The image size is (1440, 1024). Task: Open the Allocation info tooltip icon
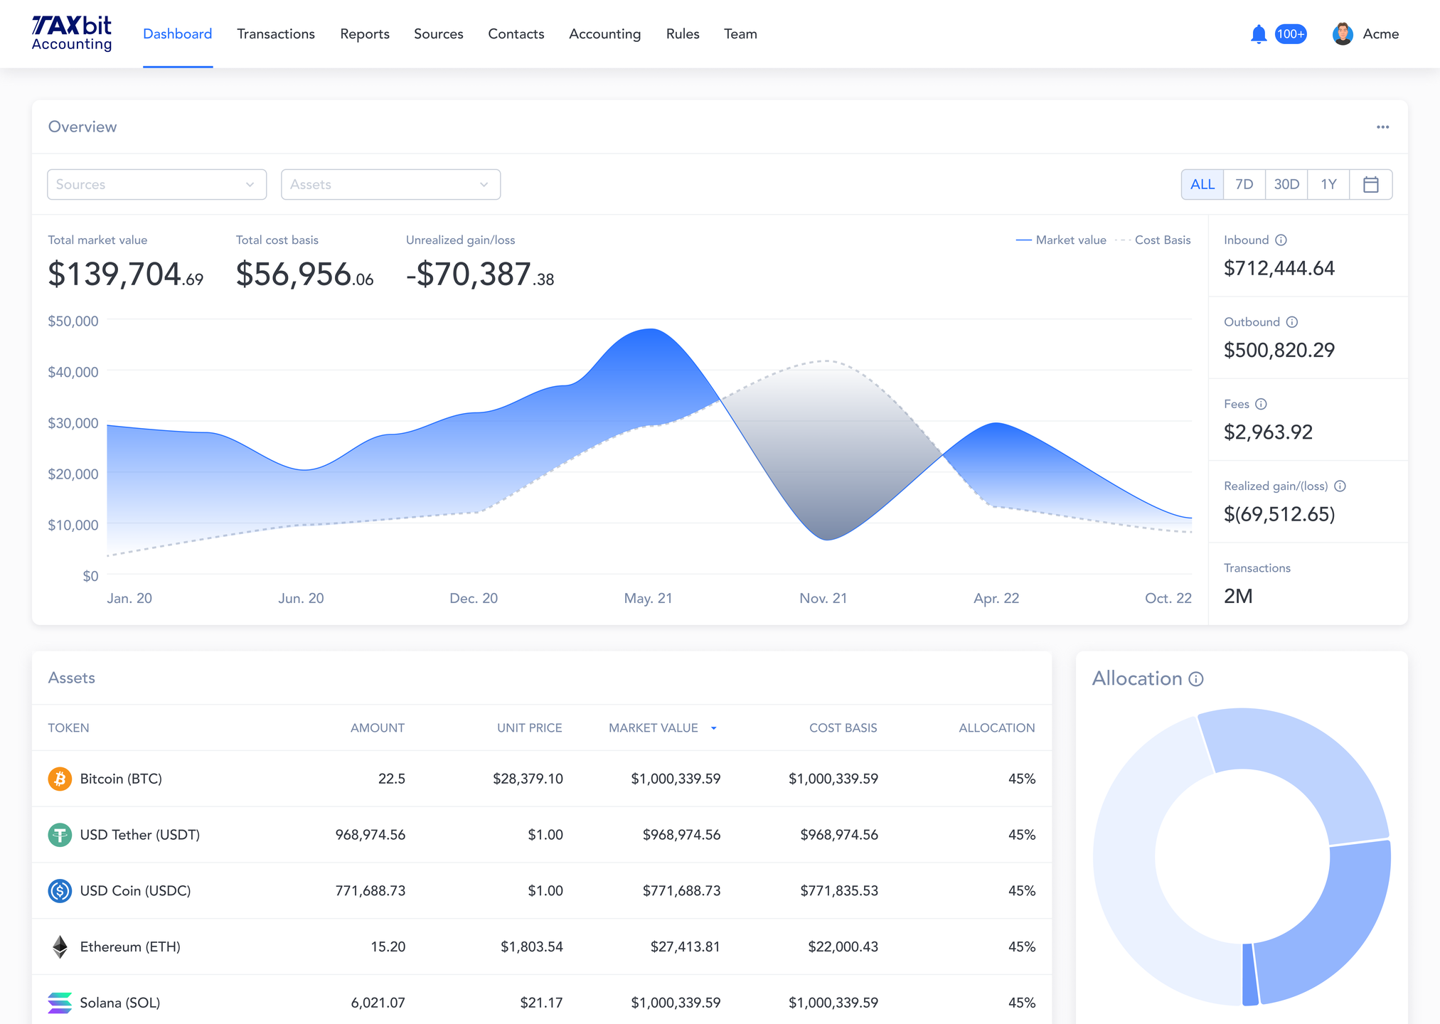[x=1195, y=678]
